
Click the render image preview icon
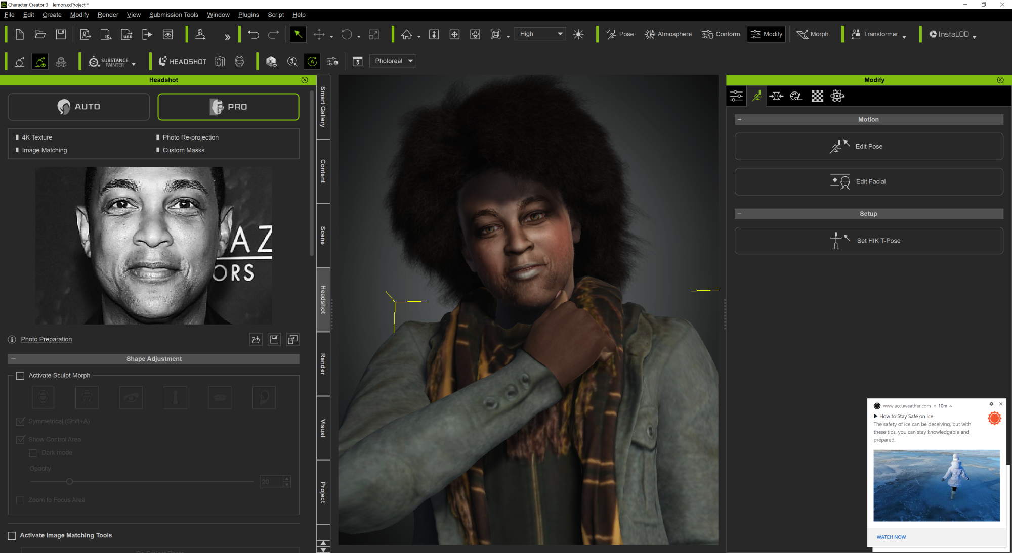click(167, 34)
